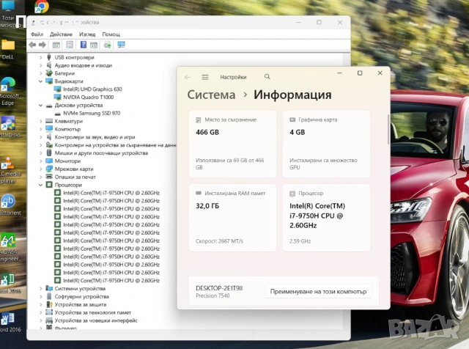Open the hamburger navigation menu in Settings
Image resolution: width=469 pixels, height=349 pixels.
[x=205, y=77]
